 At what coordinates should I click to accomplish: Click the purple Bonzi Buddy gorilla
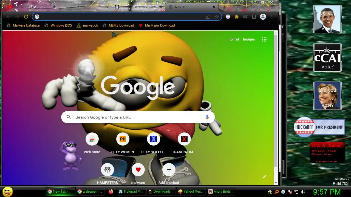[x=71, y=155]
